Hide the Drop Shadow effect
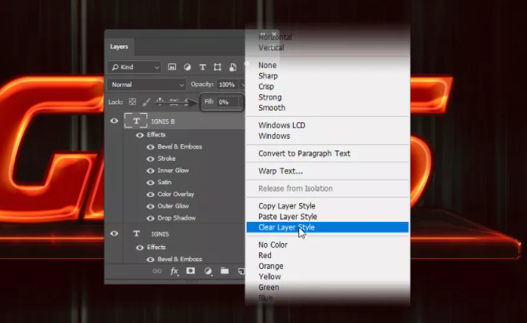This screenshot has width=527, height=323. point(150,219)
